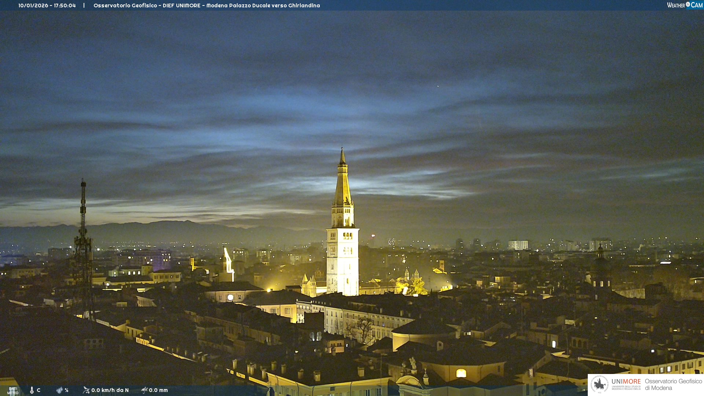Click the date and time stamp
Screen dimensions: 704x396
click(47, 5)
